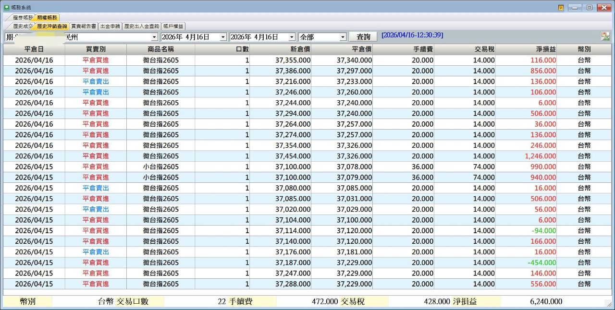This screenshot has width=615, height=310.
Task: Click the 平倉日 column header
Action: pyautogui.click(x=34, y=49)
